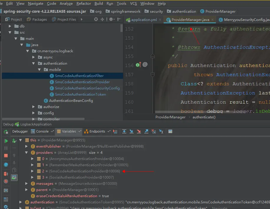Collapse the providers variable node
Viewport: 270px width, 209px height.
(x=26, y=153)
